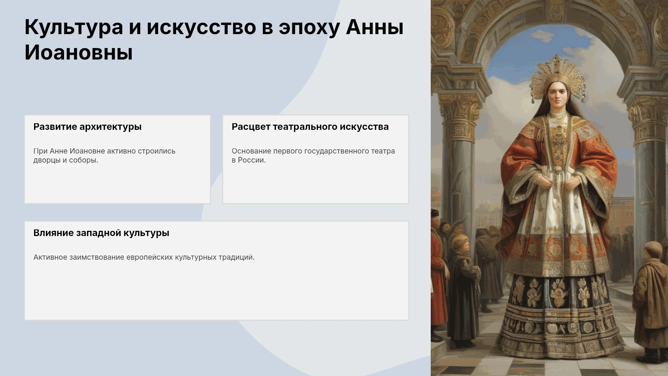Click the empress portrait image

pyautogui.click(x=549, y=188)
